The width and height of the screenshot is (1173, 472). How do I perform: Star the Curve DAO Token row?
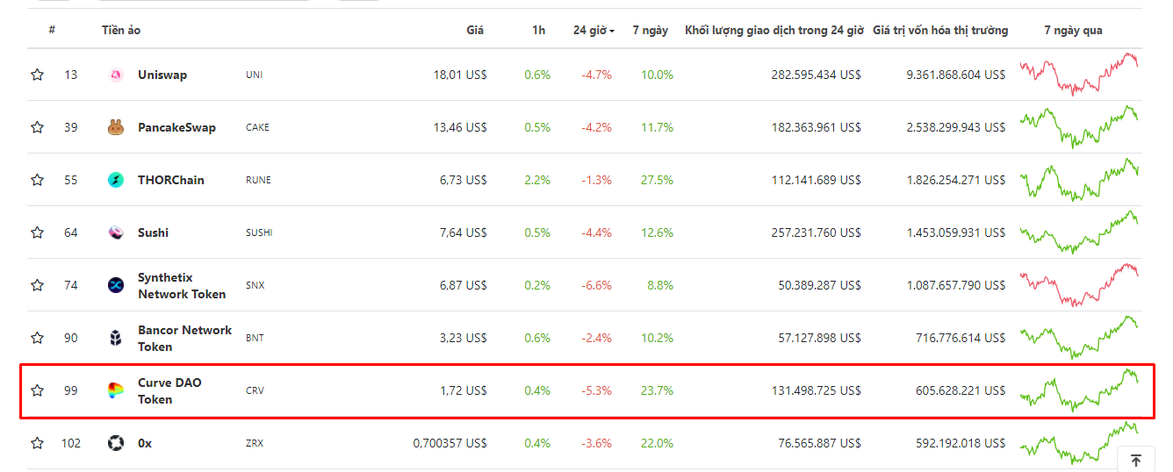point(37,390)
